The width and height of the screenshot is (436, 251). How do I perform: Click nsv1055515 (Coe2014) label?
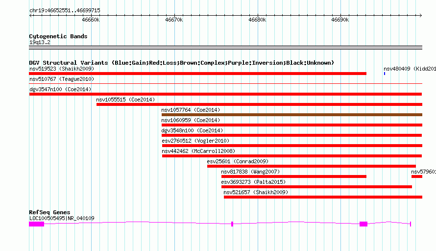[125, 100]
